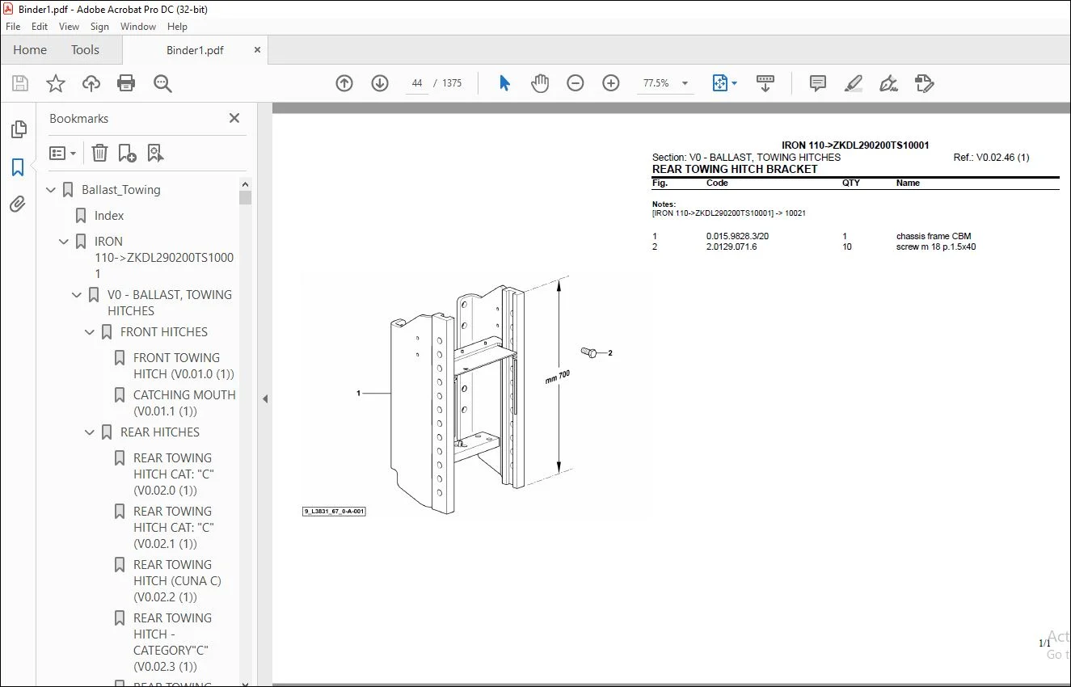The width and height of the screenshot is (1071, 687).
Task: Open the Attachments panel
Action: (18, 204)
